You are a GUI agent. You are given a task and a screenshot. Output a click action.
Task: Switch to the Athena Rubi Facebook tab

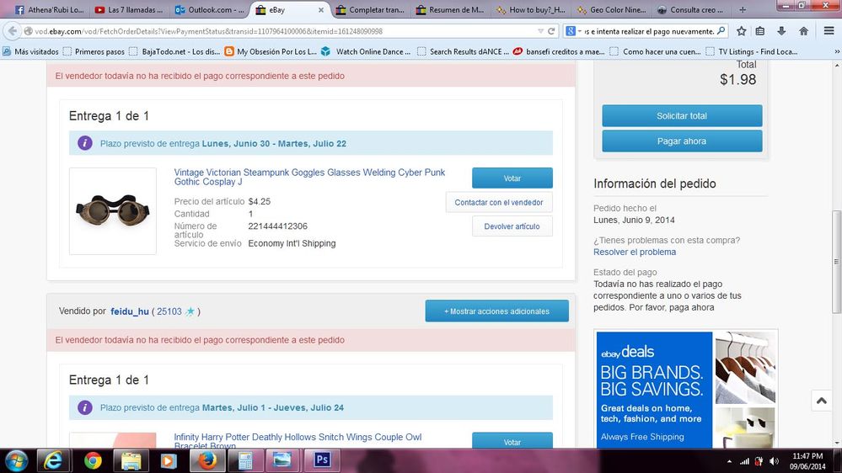(50, 9)
